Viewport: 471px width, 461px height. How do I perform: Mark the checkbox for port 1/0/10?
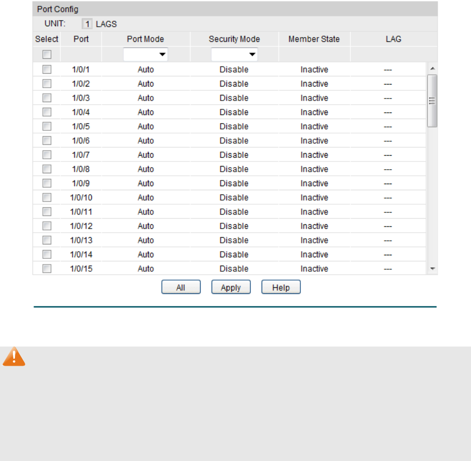pyautogui.click(x=47, y=197)
